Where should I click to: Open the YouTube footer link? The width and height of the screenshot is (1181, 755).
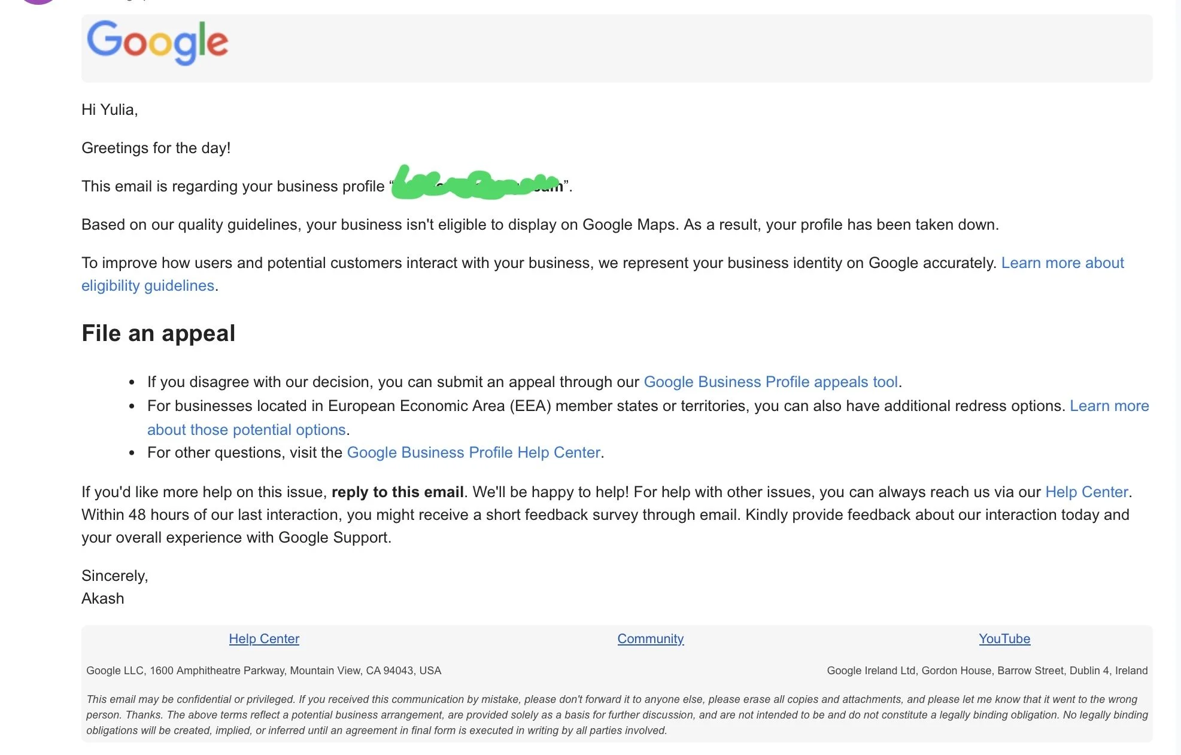coord(1004,639)
